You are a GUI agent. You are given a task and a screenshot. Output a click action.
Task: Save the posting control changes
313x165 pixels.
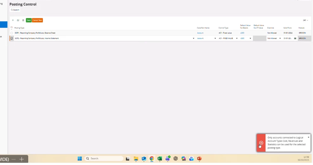[x=29, y=20]
